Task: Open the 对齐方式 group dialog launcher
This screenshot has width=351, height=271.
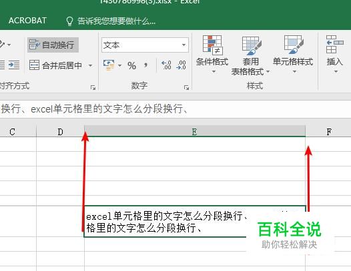Action: tap(93, 87)
